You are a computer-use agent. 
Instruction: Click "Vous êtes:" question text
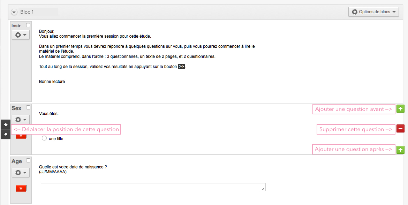pos(49,114)
